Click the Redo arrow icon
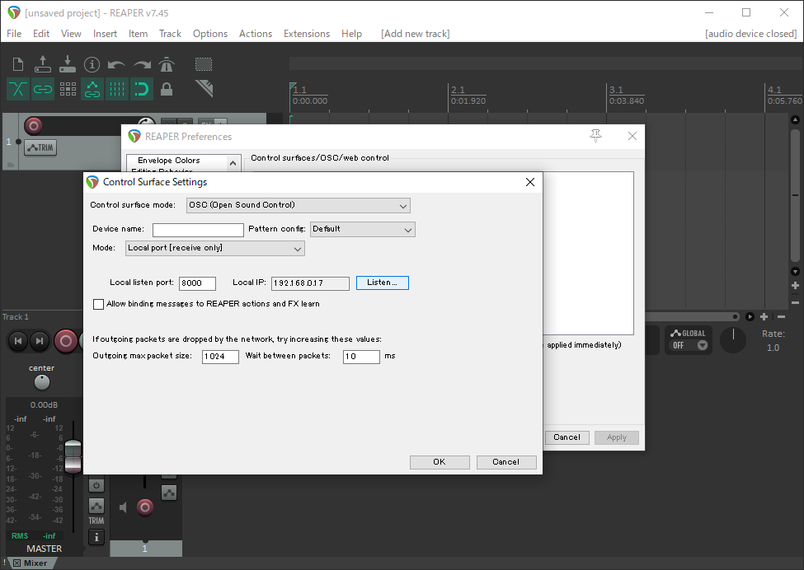The image size is (804, 570). (142, 64)
